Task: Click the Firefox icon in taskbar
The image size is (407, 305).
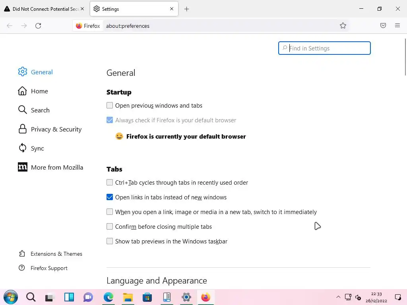Action: tap(205, 297)
